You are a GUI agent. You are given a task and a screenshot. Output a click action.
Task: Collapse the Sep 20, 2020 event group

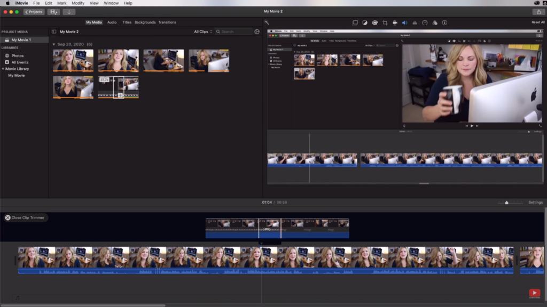pyautogui.click(x=54, y=45)
